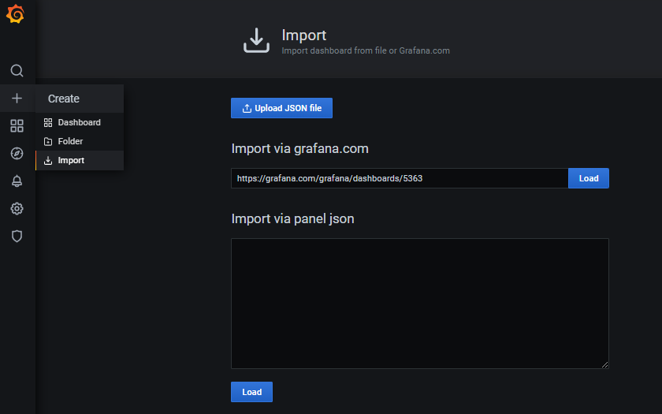Click the Create menu header
This screenshot has width=662, height=414.
[x=80, y=99]
